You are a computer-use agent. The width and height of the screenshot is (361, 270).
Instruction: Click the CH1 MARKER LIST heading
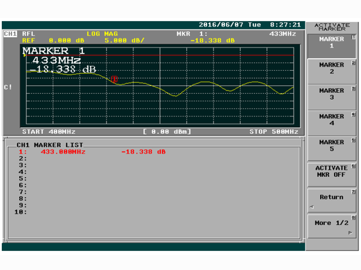[x=50, y=145]
